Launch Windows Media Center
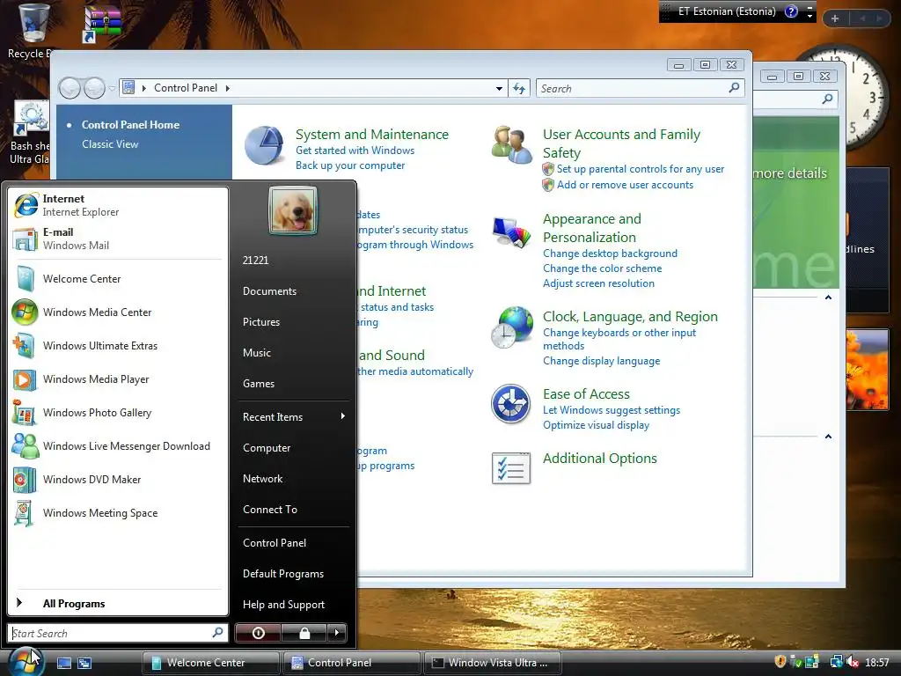 (118, 312)
